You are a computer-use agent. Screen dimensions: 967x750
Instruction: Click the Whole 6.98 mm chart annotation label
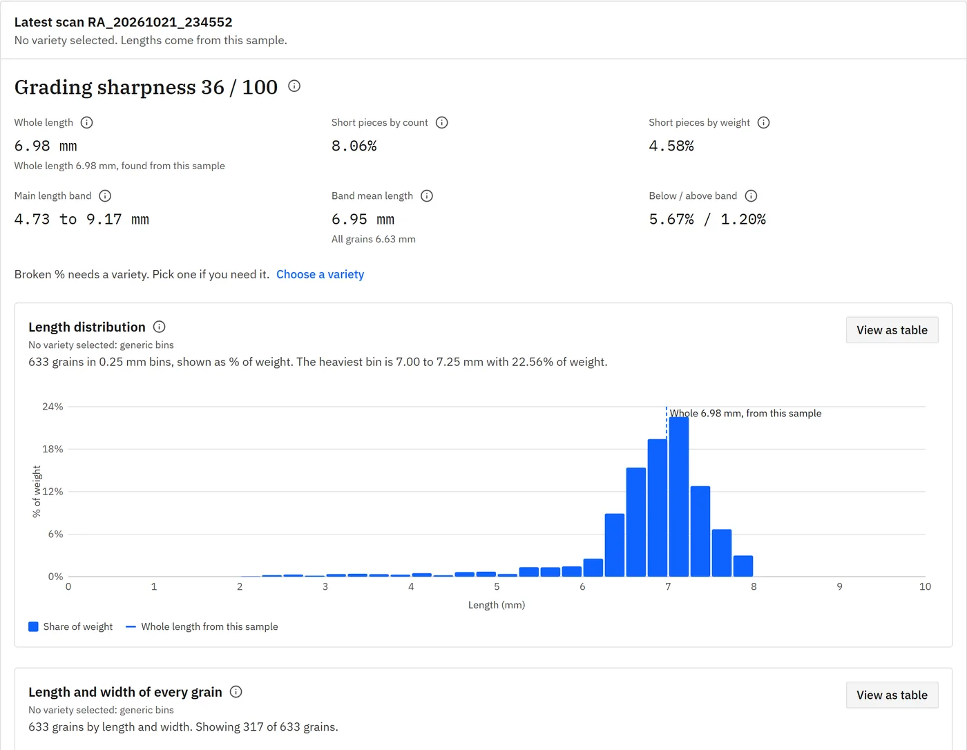pos(745,413)
